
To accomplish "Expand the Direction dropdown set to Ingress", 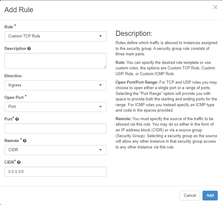I will point(55,85).
